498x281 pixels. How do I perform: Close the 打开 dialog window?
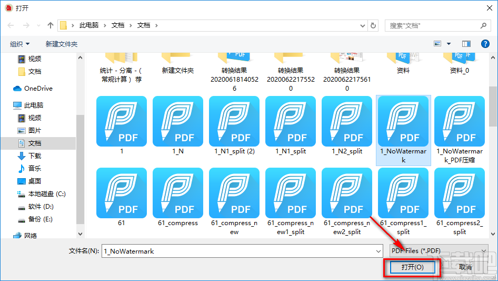coord(490,8)
